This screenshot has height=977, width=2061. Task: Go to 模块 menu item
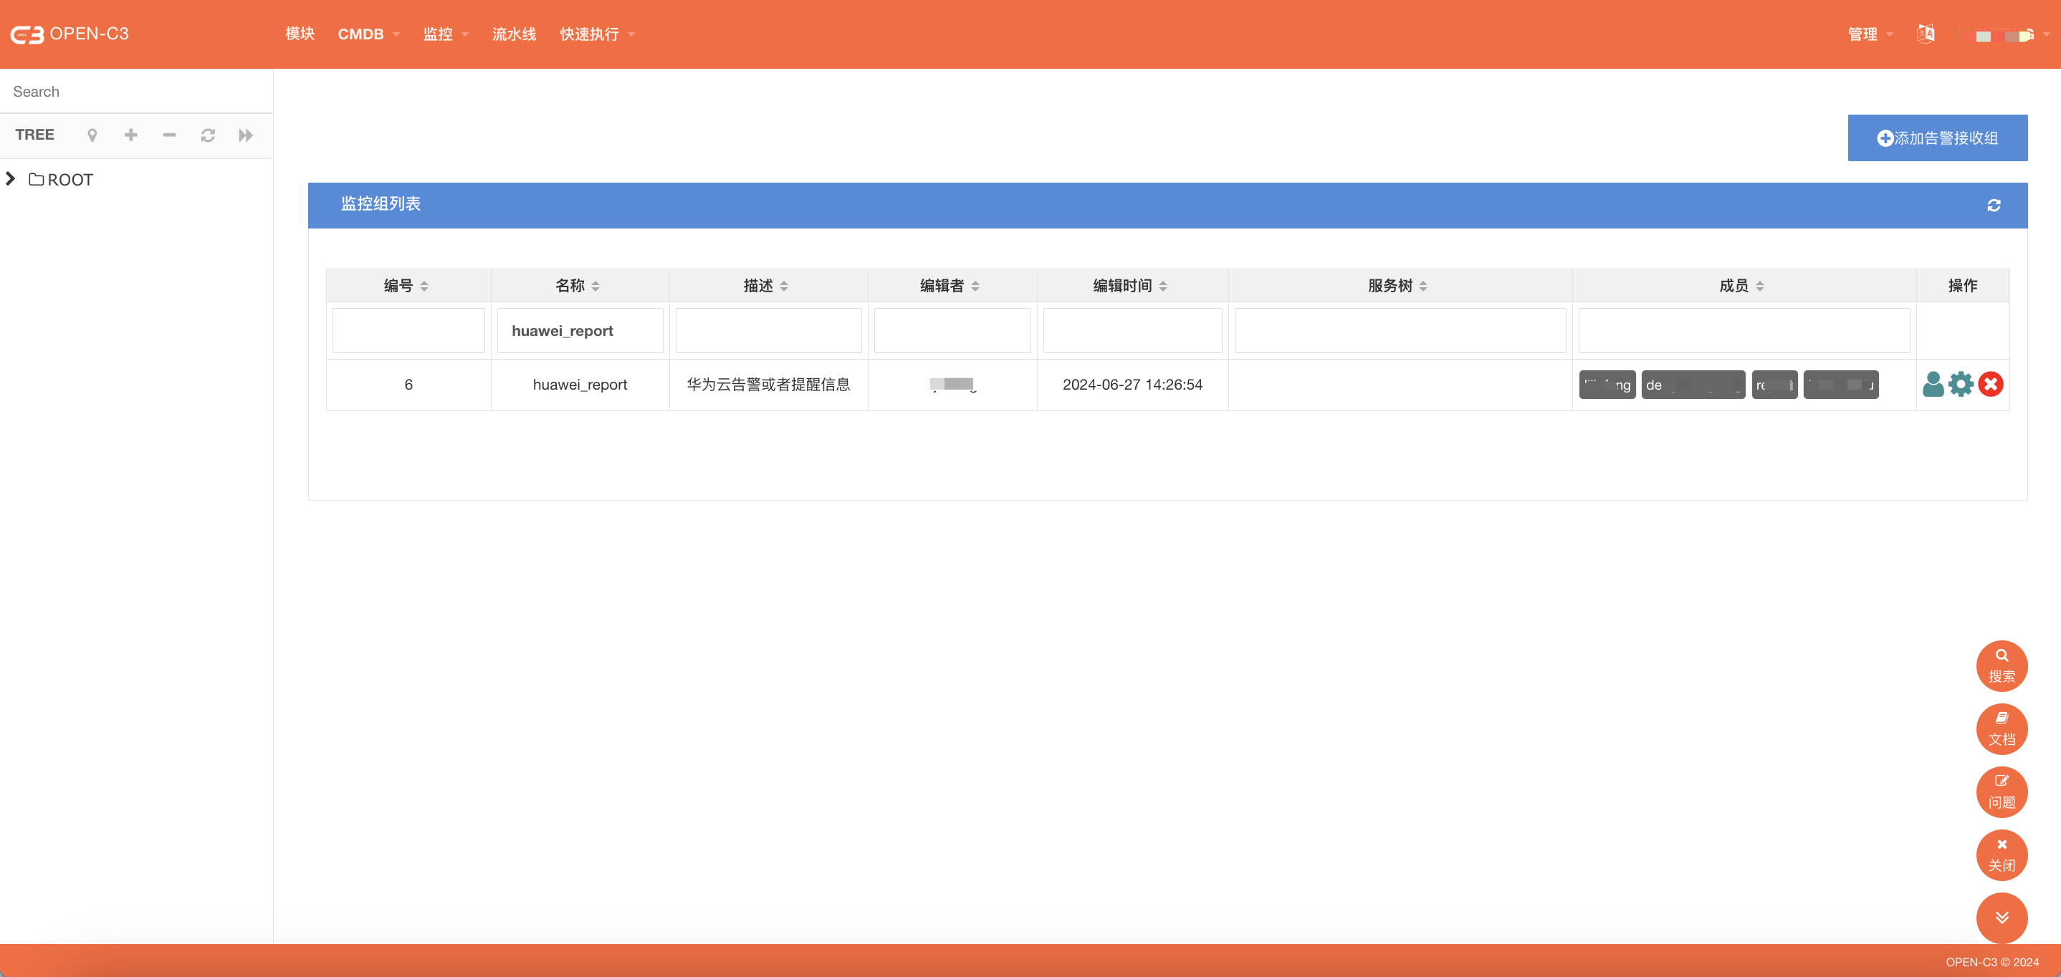(300, 34)
